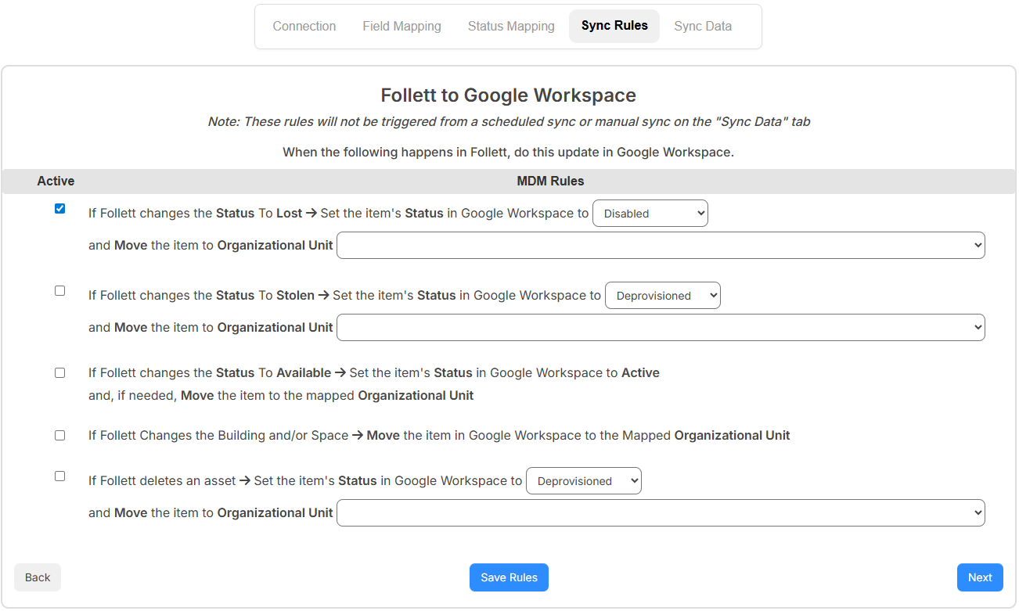
Task: Open status dropdown for deleted asset rule
Action: (583, 480)
